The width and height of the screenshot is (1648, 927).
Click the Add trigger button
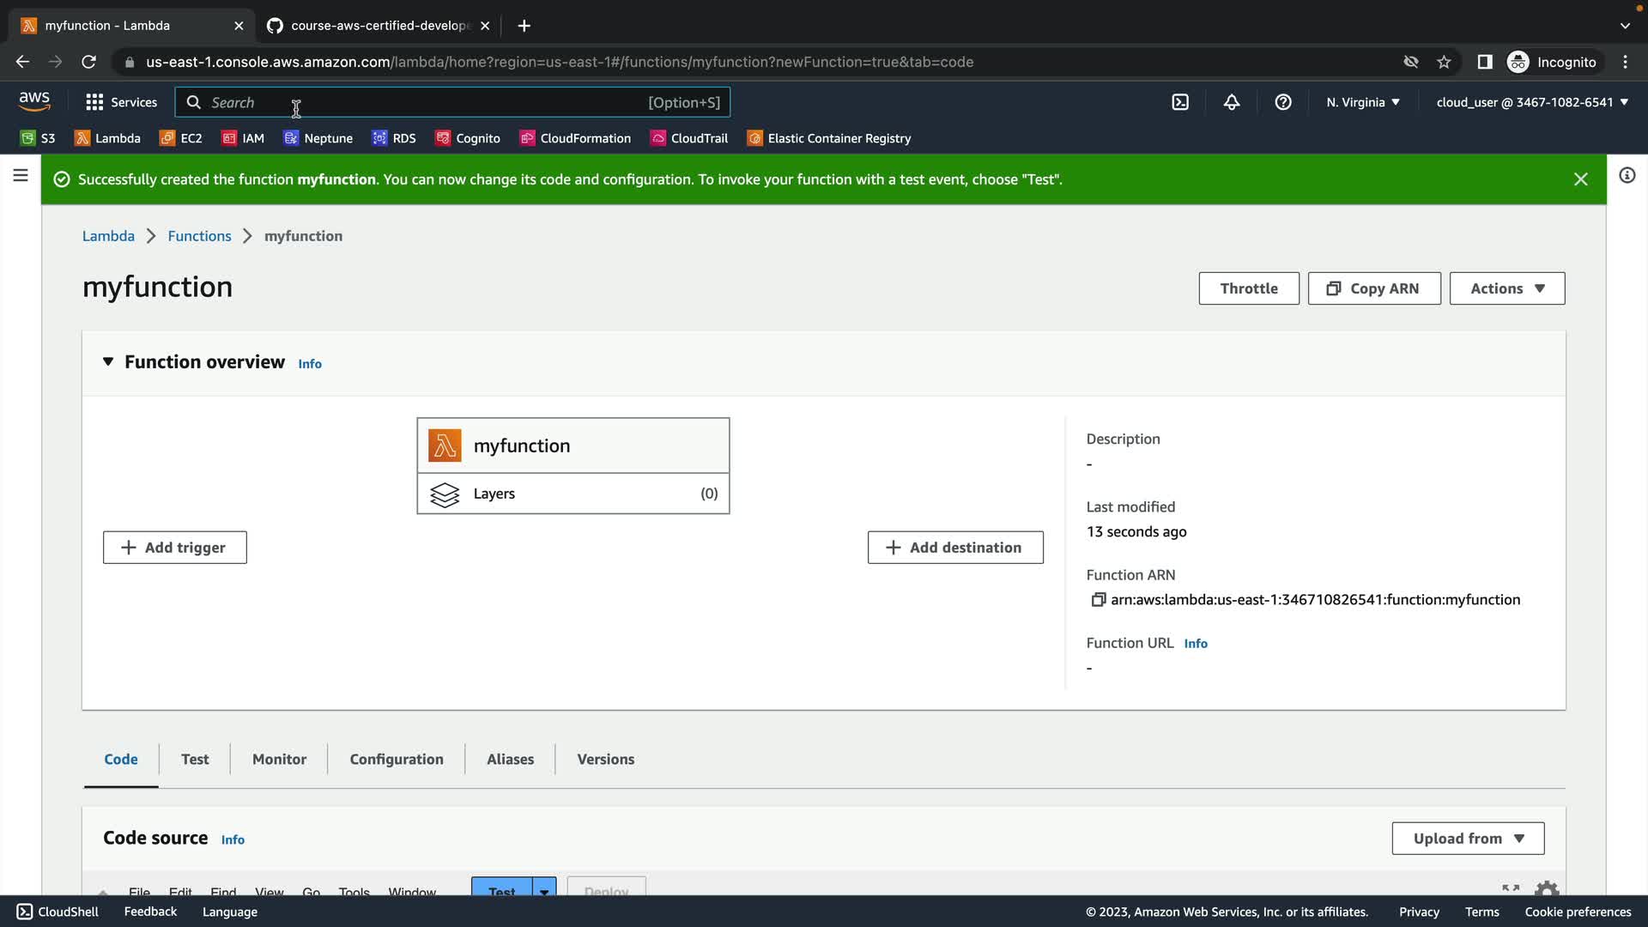click(x=175, y=548)
